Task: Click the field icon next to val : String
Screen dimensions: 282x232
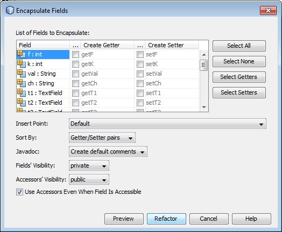Action: 22,74
